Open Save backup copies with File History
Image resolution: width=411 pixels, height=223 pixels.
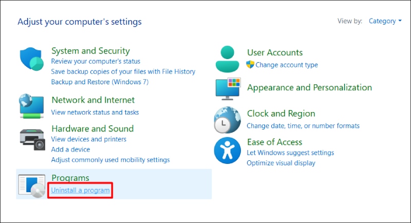123,71
